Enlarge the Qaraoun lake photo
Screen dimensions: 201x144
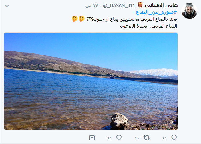[91, 81]
